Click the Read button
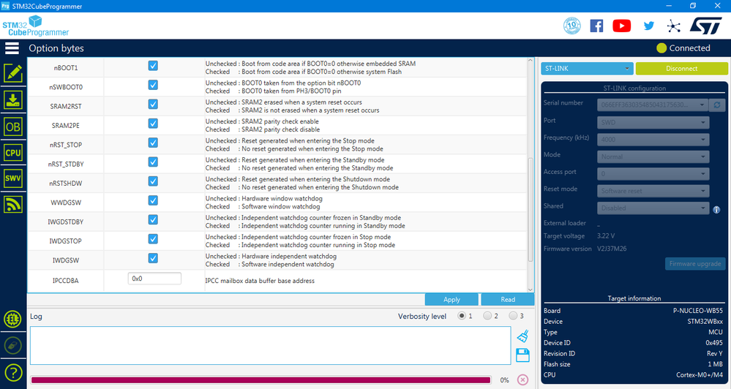 pyautogui.click(x=508, y=300)
